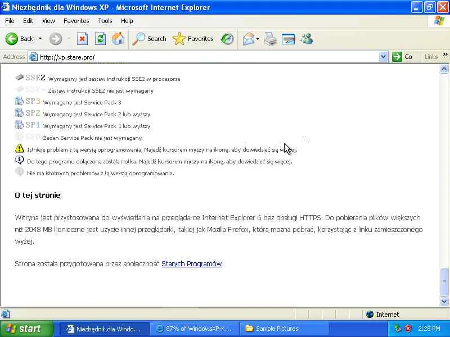This screenshot has width=450, height=337.
Task: Click the status bar page icon
Action: click(x=6, y=314)
